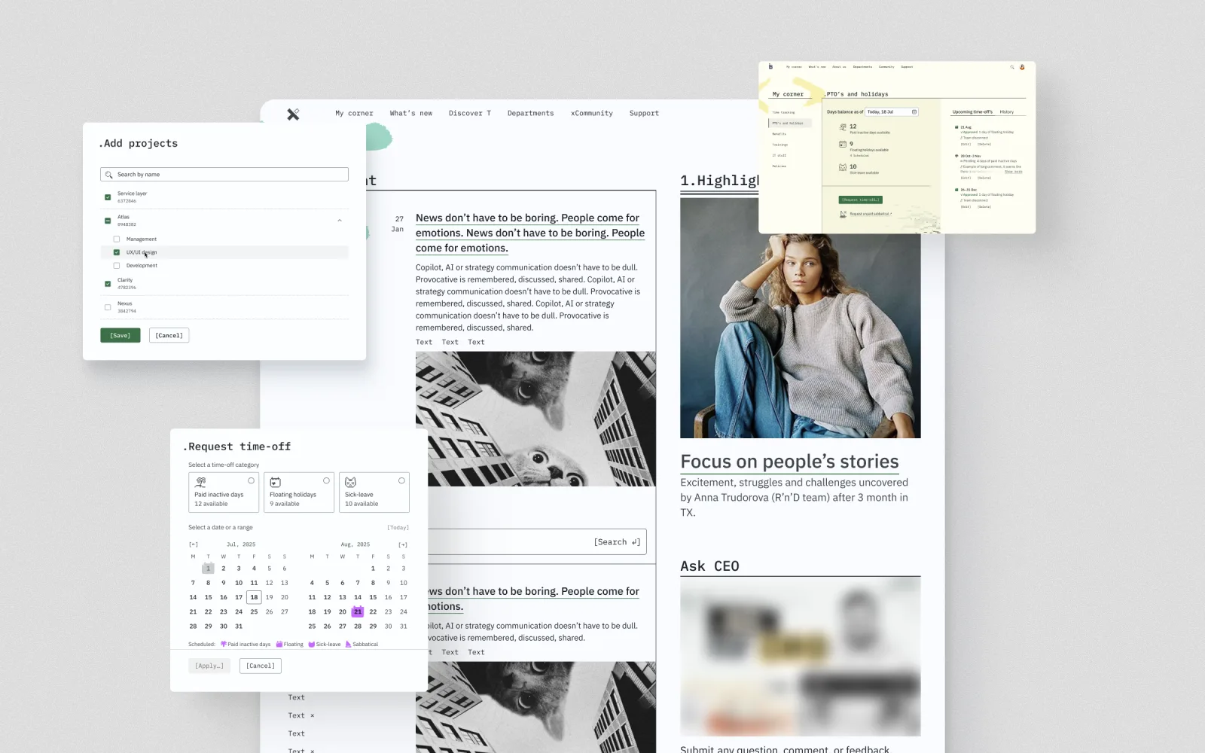Viewport: 1205px width, 753px height.
Task: Click purple Sabbatical legend icon
Action: tap(348, 645)
